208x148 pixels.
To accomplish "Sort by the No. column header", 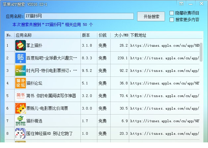I will tap(10, 35).
